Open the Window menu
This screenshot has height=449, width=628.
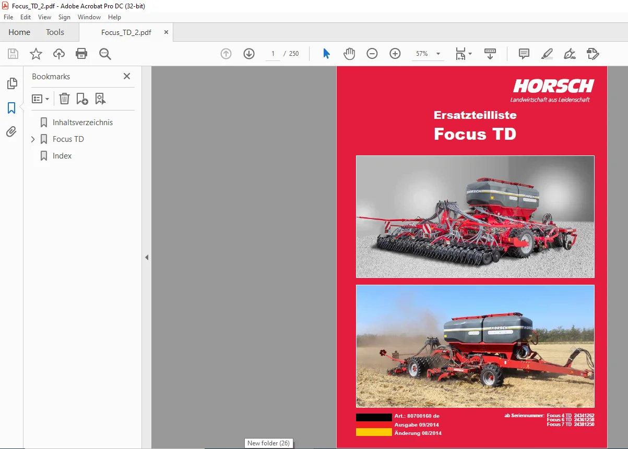pyautogui.click(x=89, y=17)
